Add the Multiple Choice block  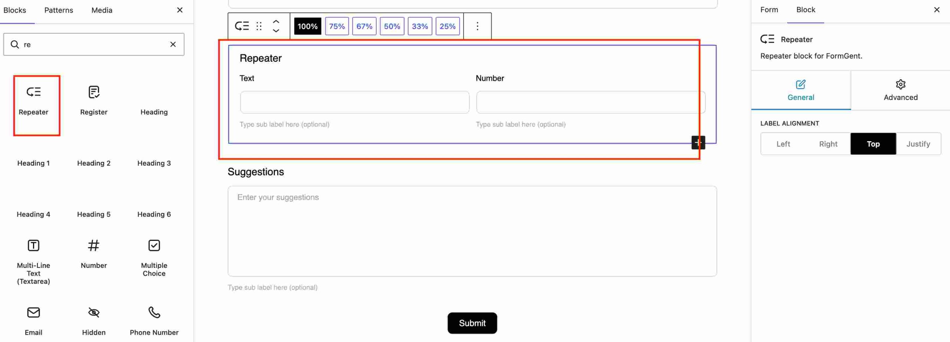(154, 258)
